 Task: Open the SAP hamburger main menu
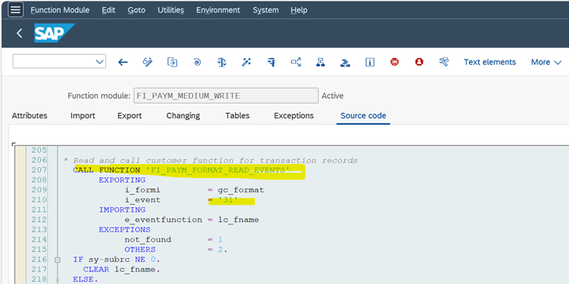point(16,9)
